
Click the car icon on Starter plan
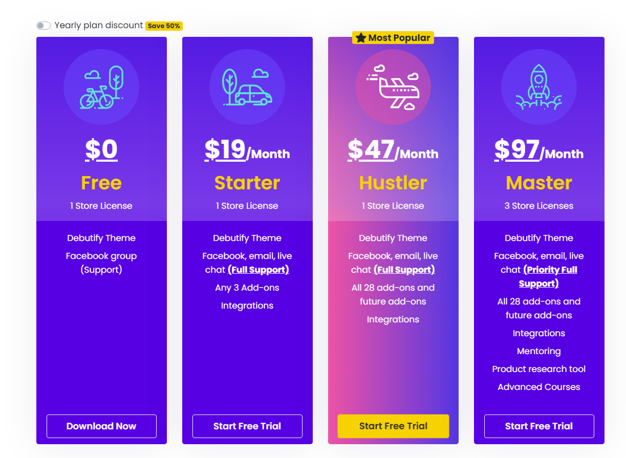(x=247, y=87)
